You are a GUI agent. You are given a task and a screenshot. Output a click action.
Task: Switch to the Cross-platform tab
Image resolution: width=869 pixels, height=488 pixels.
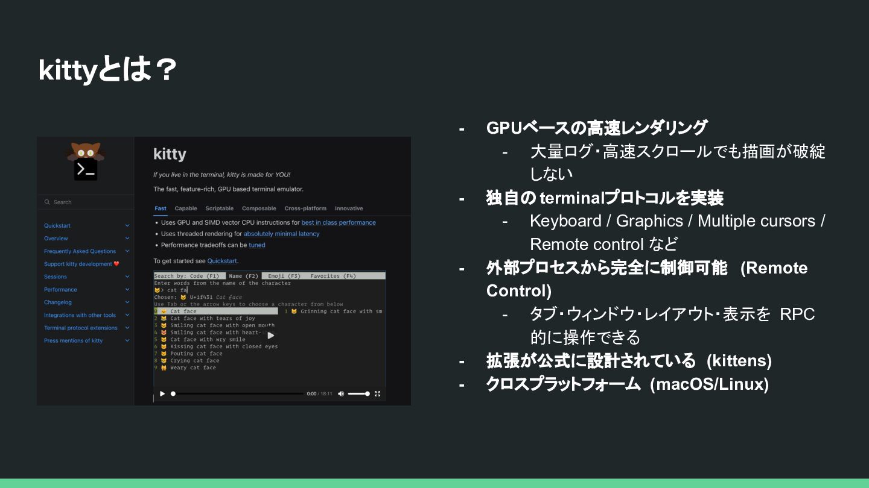tap(305, 208)
